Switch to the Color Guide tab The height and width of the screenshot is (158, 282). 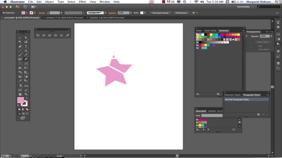pos(210,31)
